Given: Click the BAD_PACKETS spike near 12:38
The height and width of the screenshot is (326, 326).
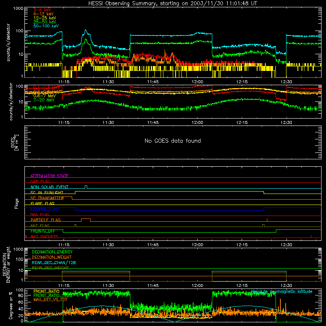Looking at the screenshot, I should click(311, 236).
